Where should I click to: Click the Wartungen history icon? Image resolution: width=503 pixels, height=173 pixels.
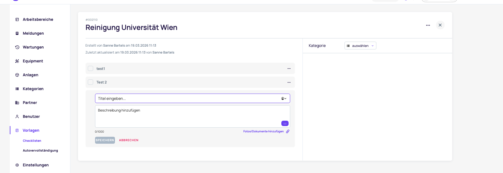tap(17, 47)
